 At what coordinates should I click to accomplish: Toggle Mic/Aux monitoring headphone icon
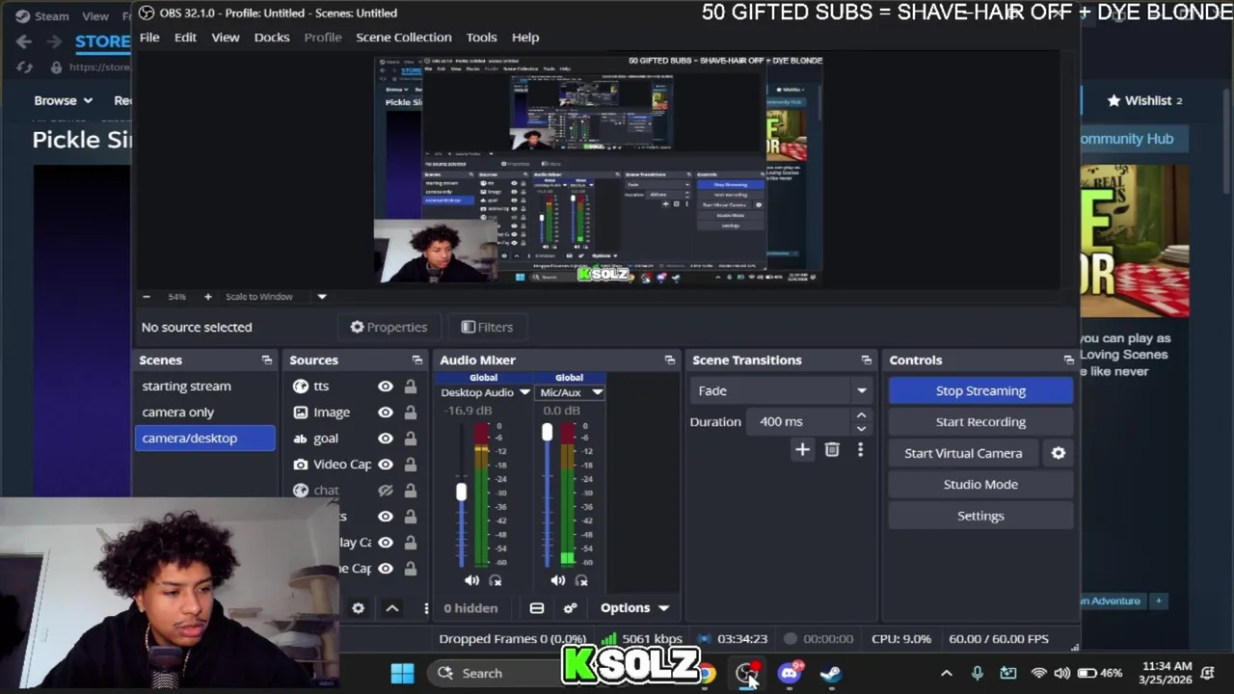[x=581, y=580]
